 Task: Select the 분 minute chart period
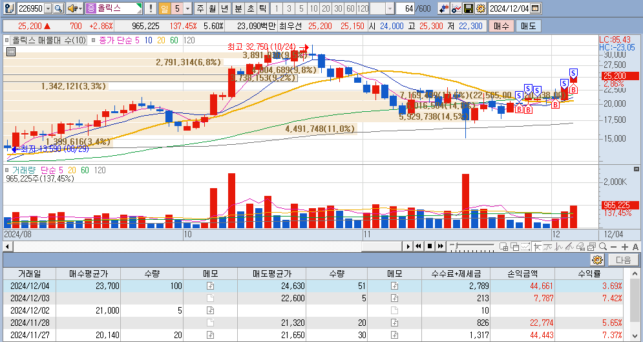point(238,8)
